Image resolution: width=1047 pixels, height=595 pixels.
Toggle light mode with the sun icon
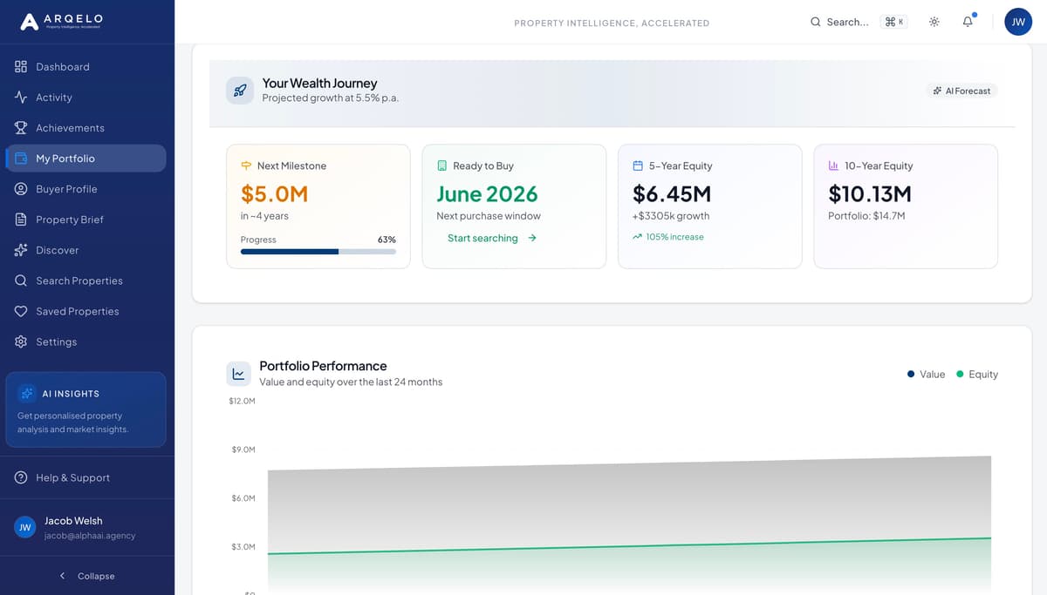pos(934,22)
